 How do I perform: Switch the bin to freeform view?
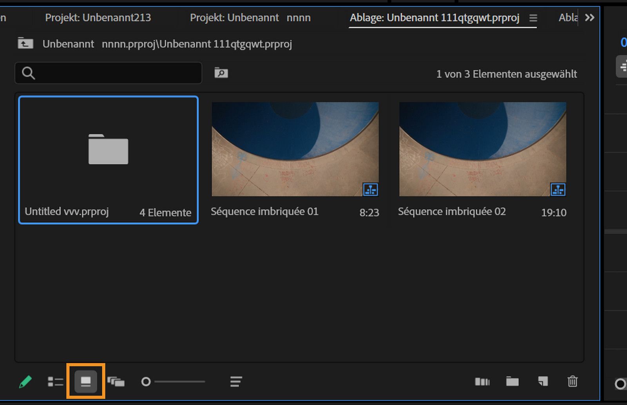[x=116, y=381]
